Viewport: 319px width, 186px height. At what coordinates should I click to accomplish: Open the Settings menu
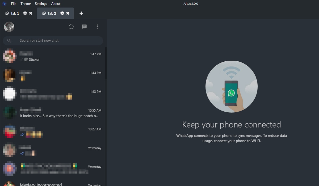point(41,4)
